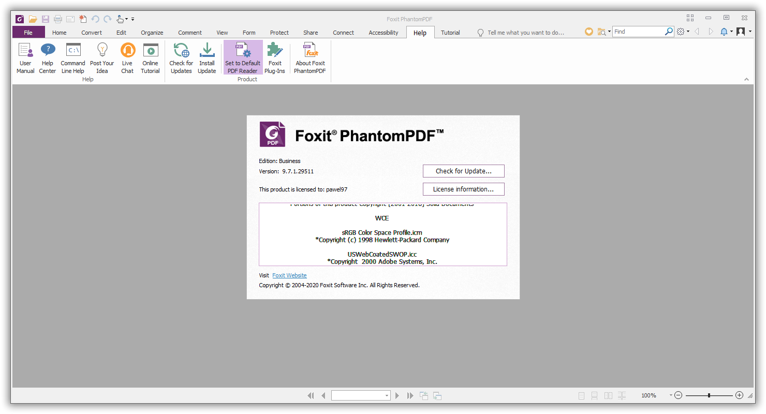Select the facing pages view mode
The height and width of the screenshot is (414, 766).
(608, 395)
